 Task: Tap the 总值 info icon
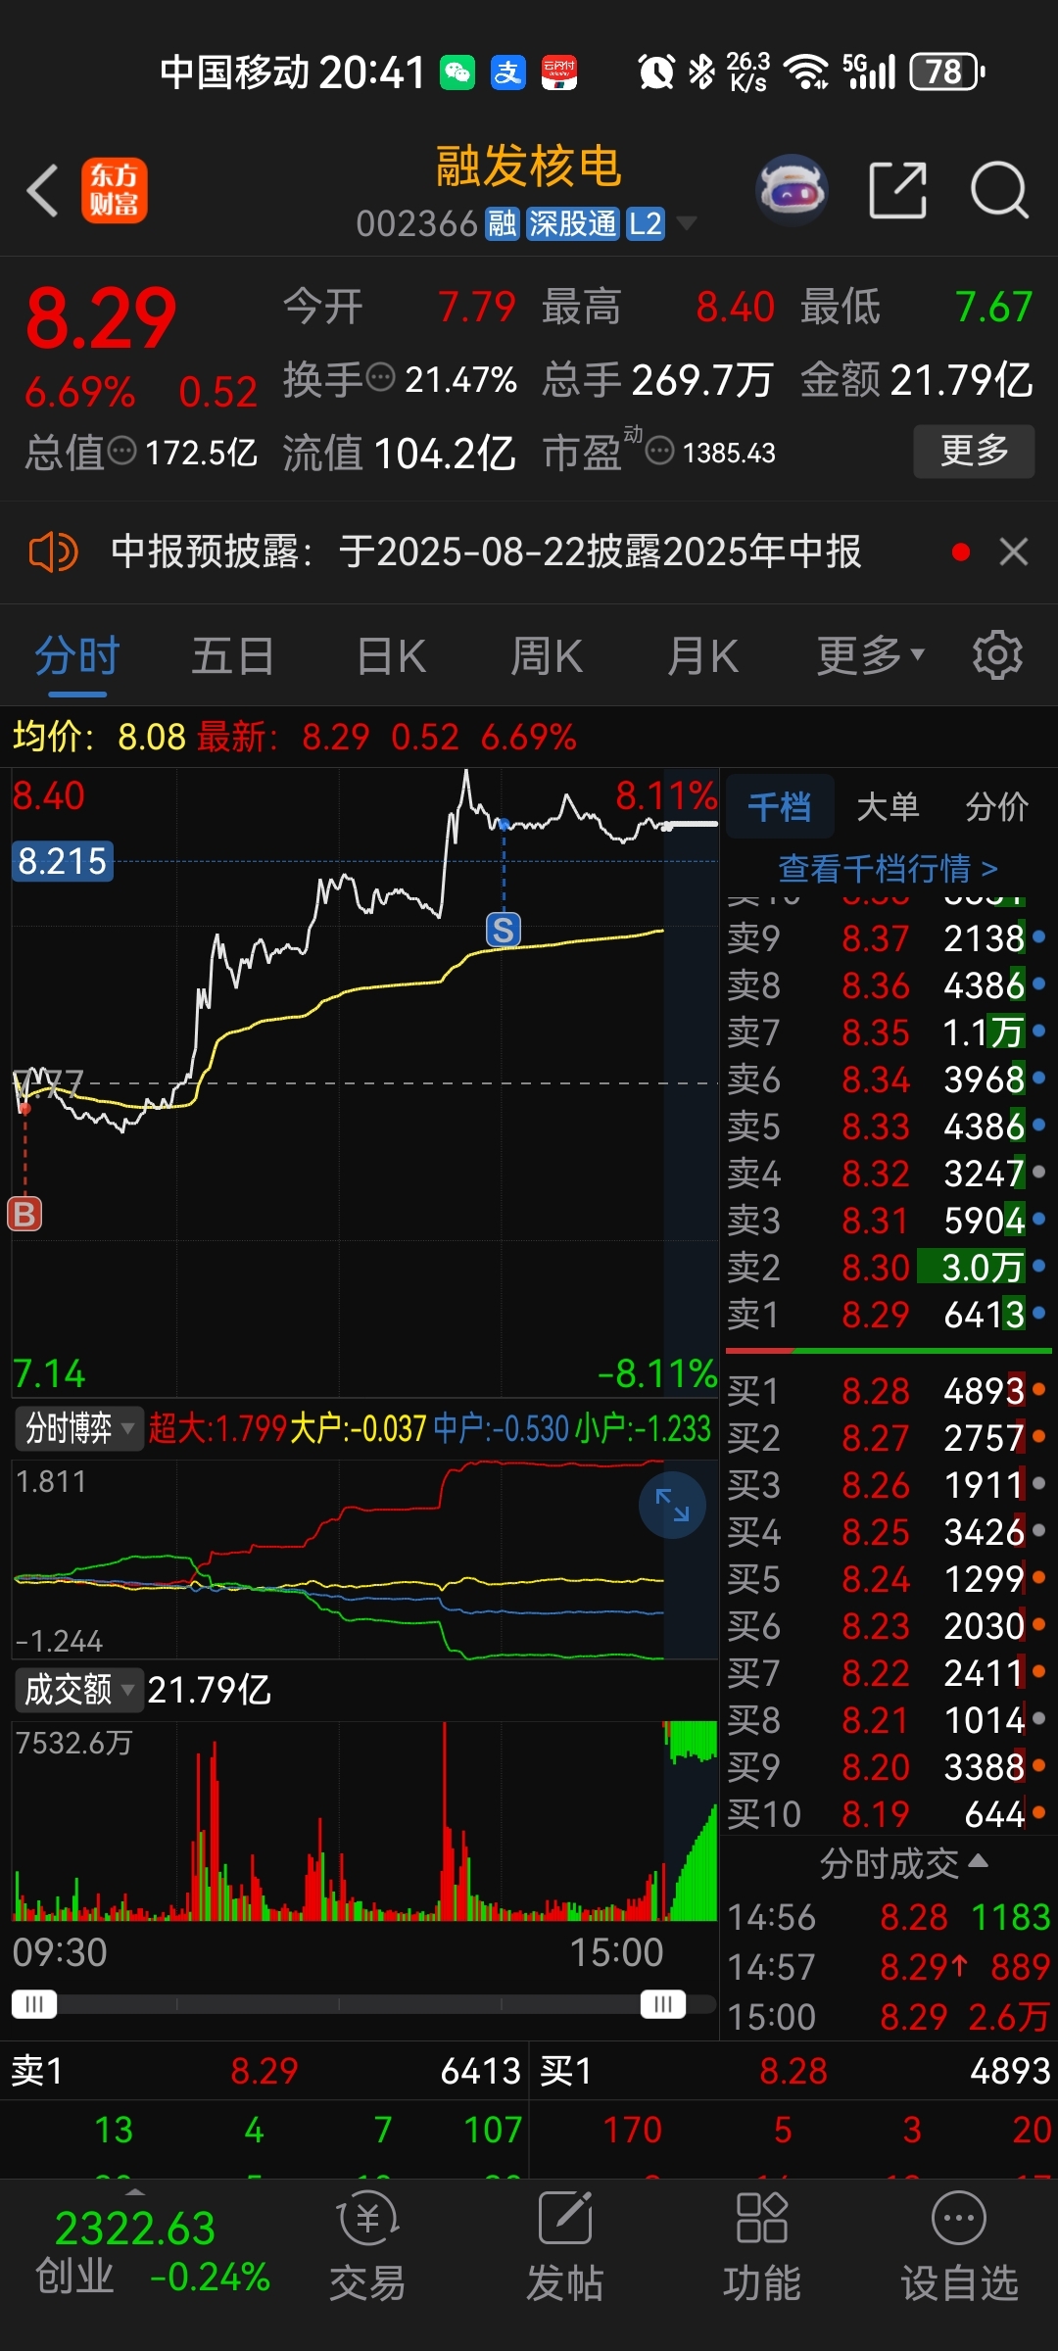[x=121, y=451]
